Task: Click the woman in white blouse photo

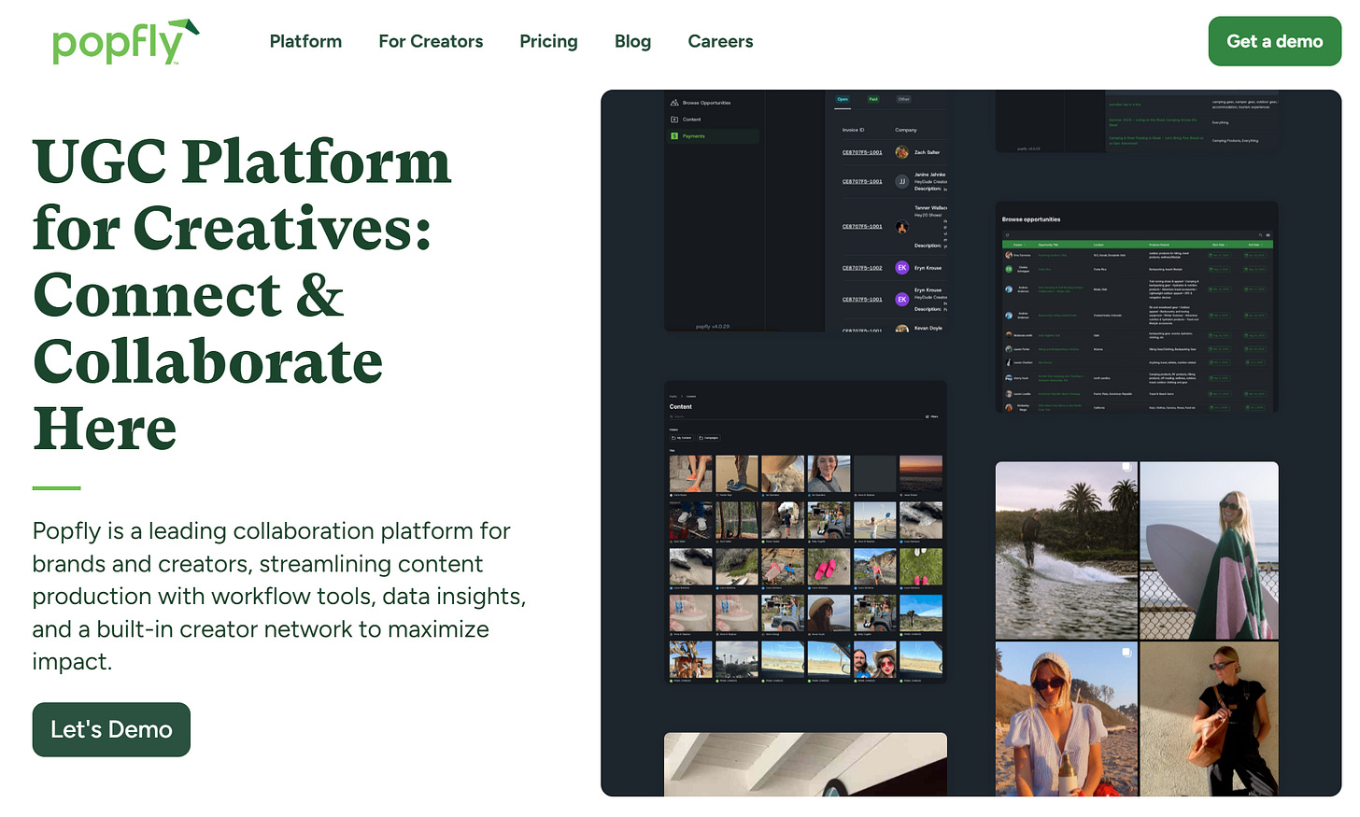Action: tap(1066, 719)
